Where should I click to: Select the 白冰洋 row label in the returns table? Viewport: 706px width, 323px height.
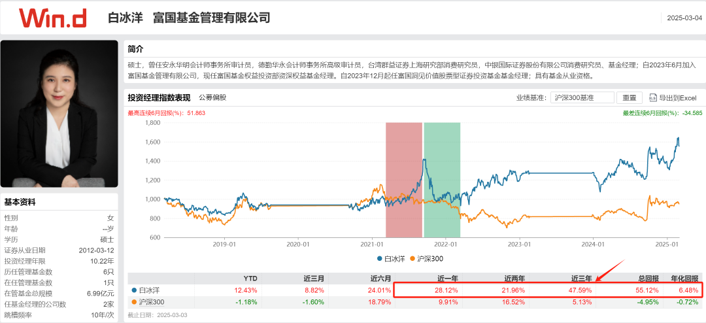(x=148, y=290)
